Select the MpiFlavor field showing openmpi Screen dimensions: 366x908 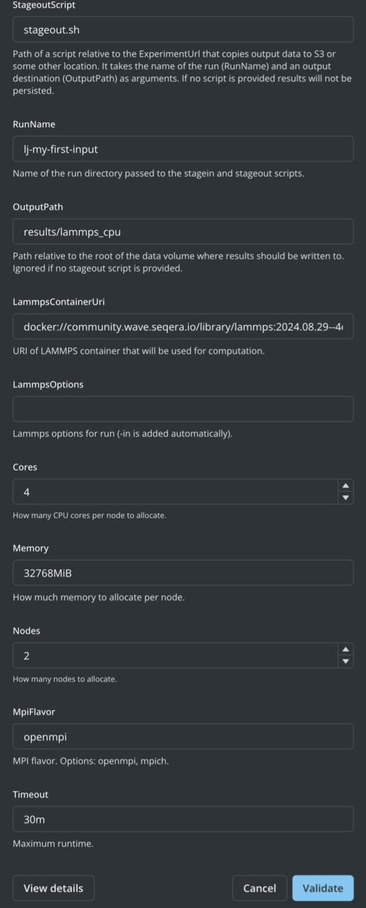coord(183,736)
